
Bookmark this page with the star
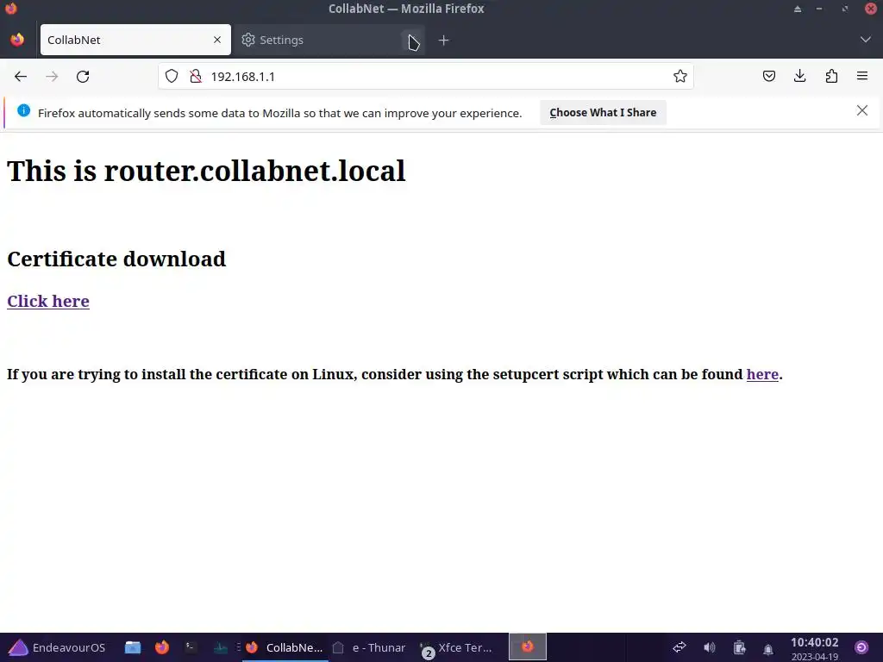[680, 77]
